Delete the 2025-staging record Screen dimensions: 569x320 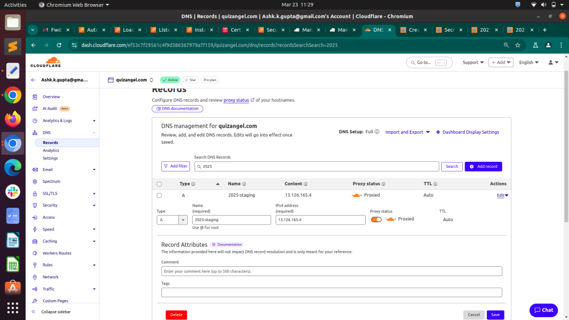pyautogui.click(x=176, y=314)
